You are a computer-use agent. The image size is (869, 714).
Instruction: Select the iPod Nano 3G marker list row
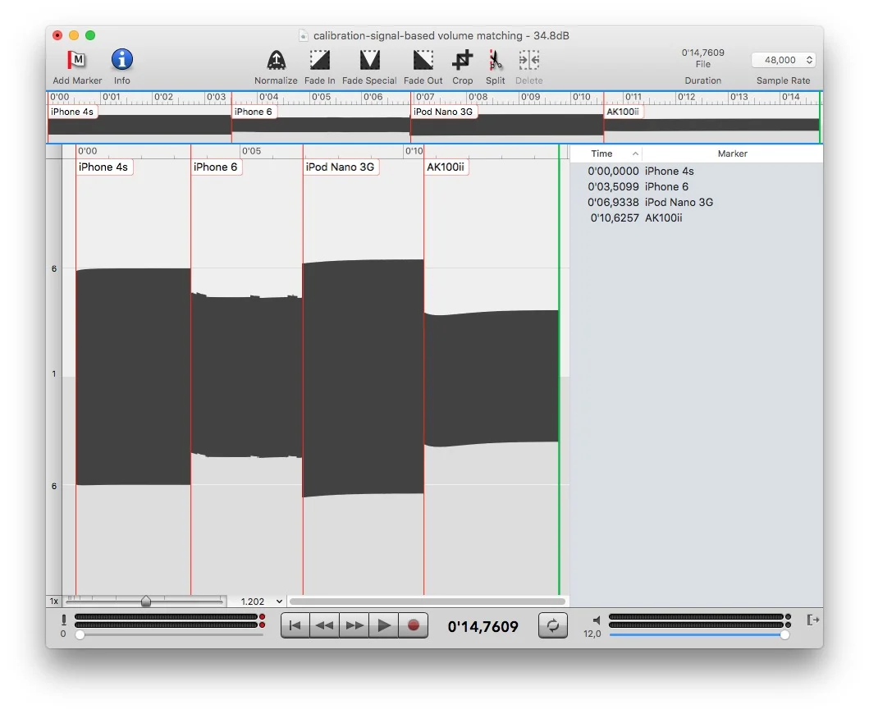click(x=697, y=203)
